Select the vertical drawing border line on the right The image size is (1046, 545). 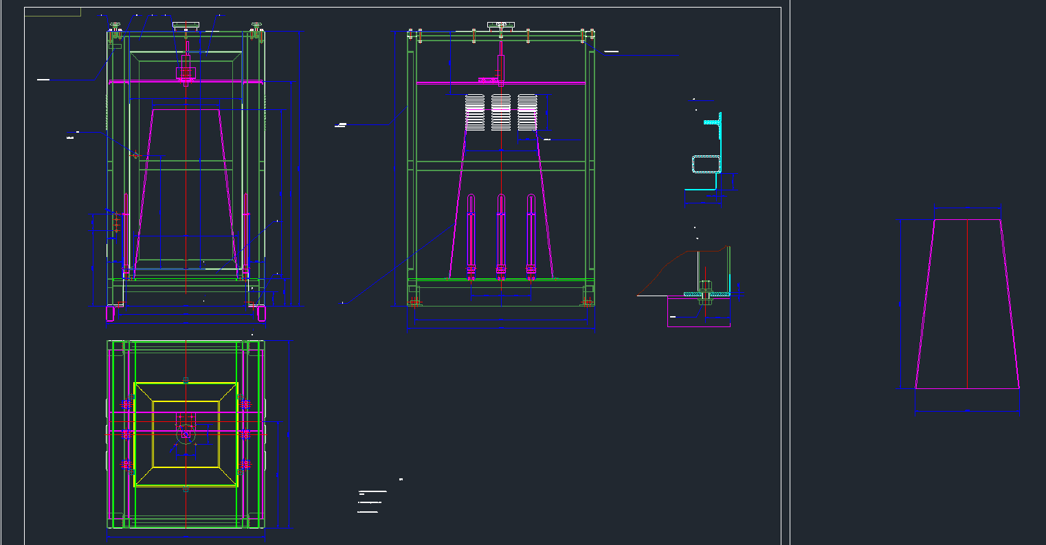coord(782,275)
